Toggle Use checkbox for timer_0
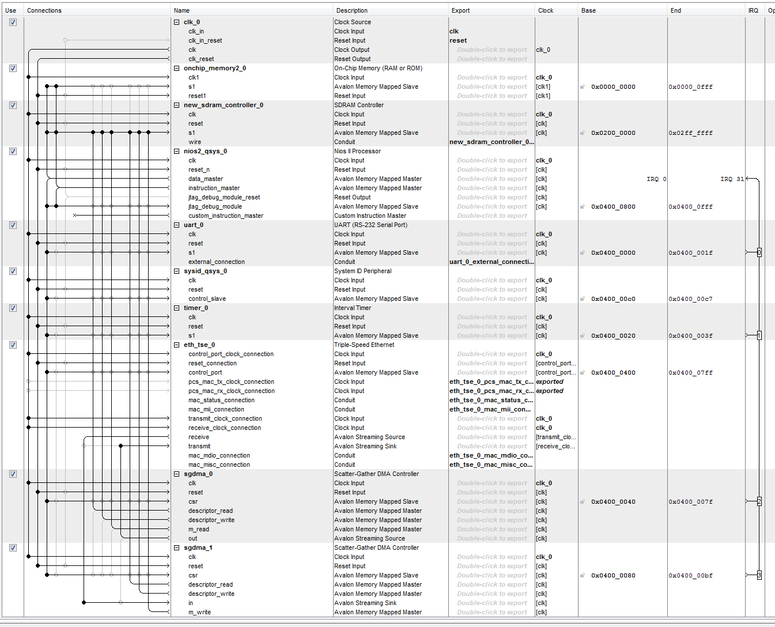 coord(13,308)
